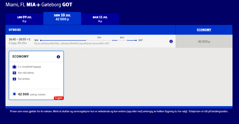Select the 42 000 p price cell
Screen dimensions: 239x124
[x=204, y=42]
